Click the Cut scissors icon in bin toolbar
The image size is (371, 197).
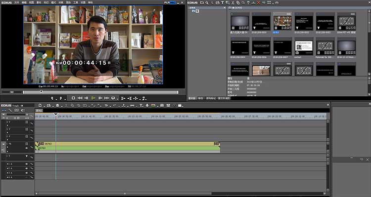(x=233, y=2)
